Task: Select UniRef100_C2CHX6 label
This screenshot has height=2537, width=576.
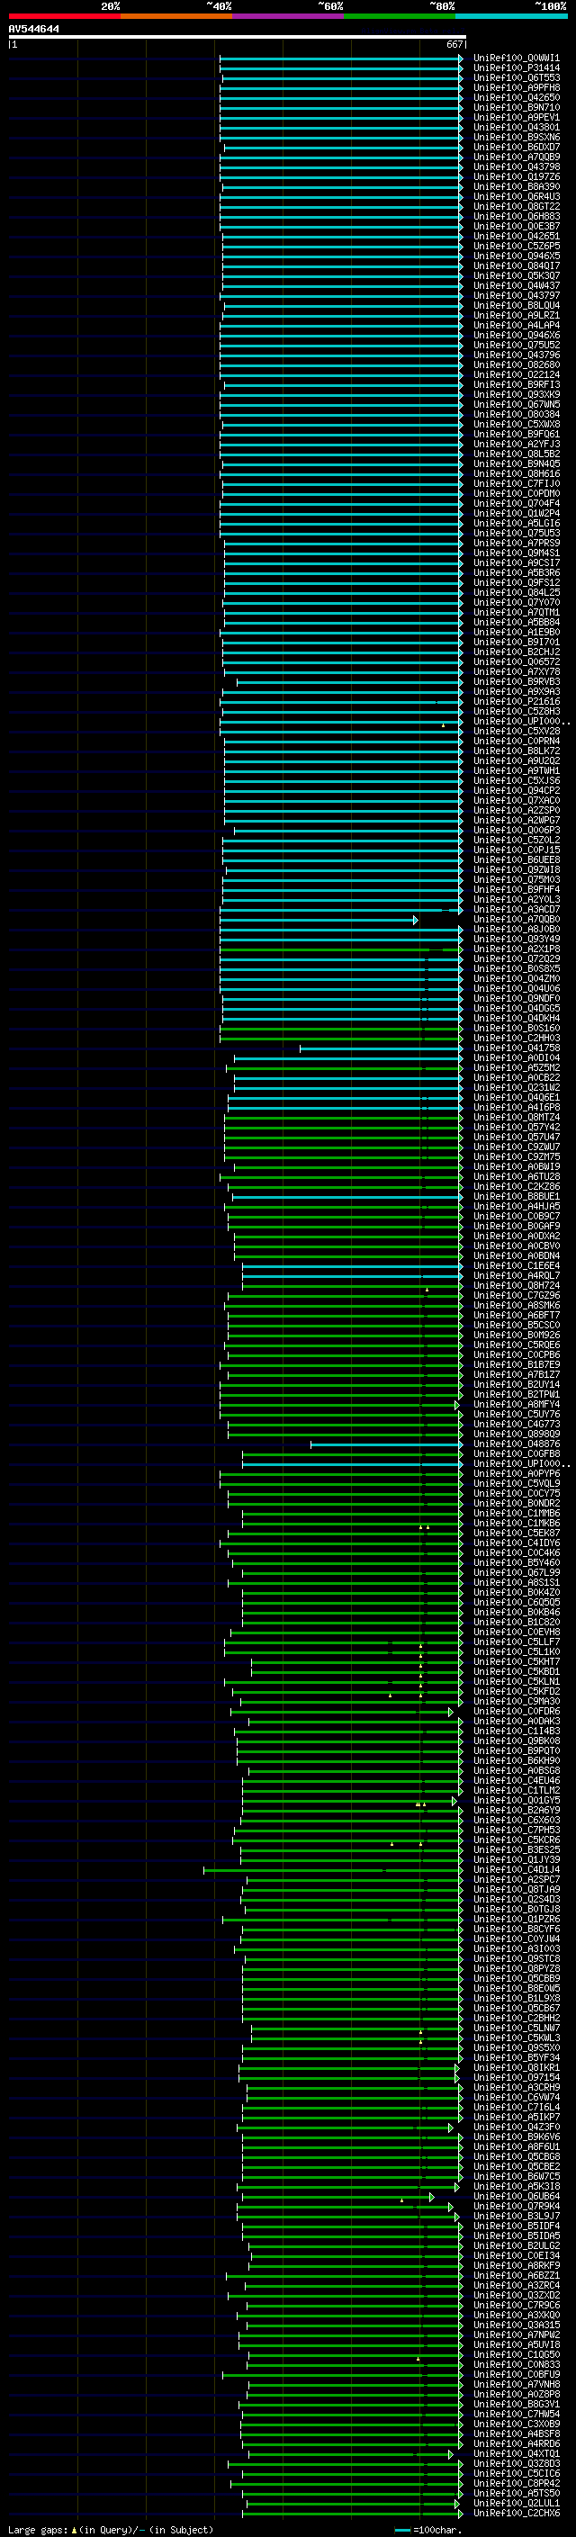Action: [517, 2513]
